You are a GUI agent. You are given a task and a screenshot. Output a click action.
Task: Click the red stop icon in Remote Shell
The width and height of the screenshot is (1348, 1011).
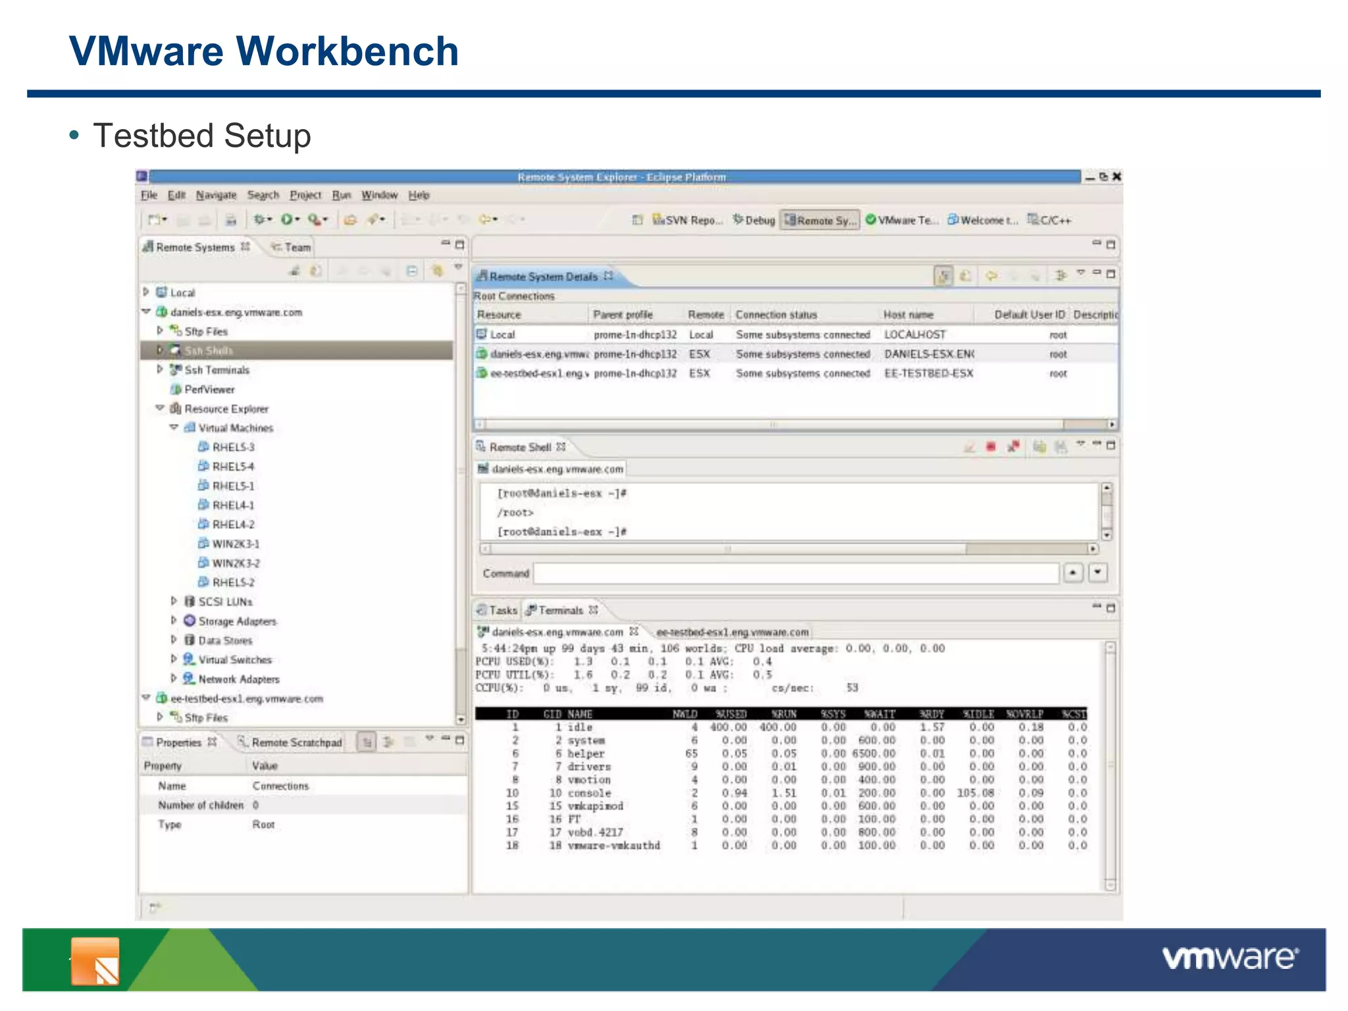coord(991,447)
